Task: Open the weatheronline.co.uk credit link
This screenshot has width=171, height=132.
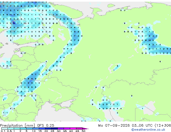Action: 148,130
